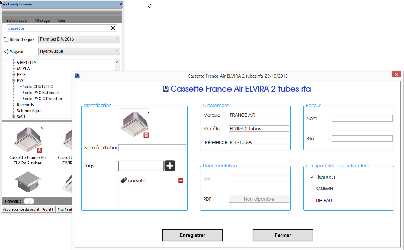Uncheck the FisaDUCT compatibility checkbox
The width and height of the screenshot is (404, 250).
pyautogui.click(x=312, y=177)
